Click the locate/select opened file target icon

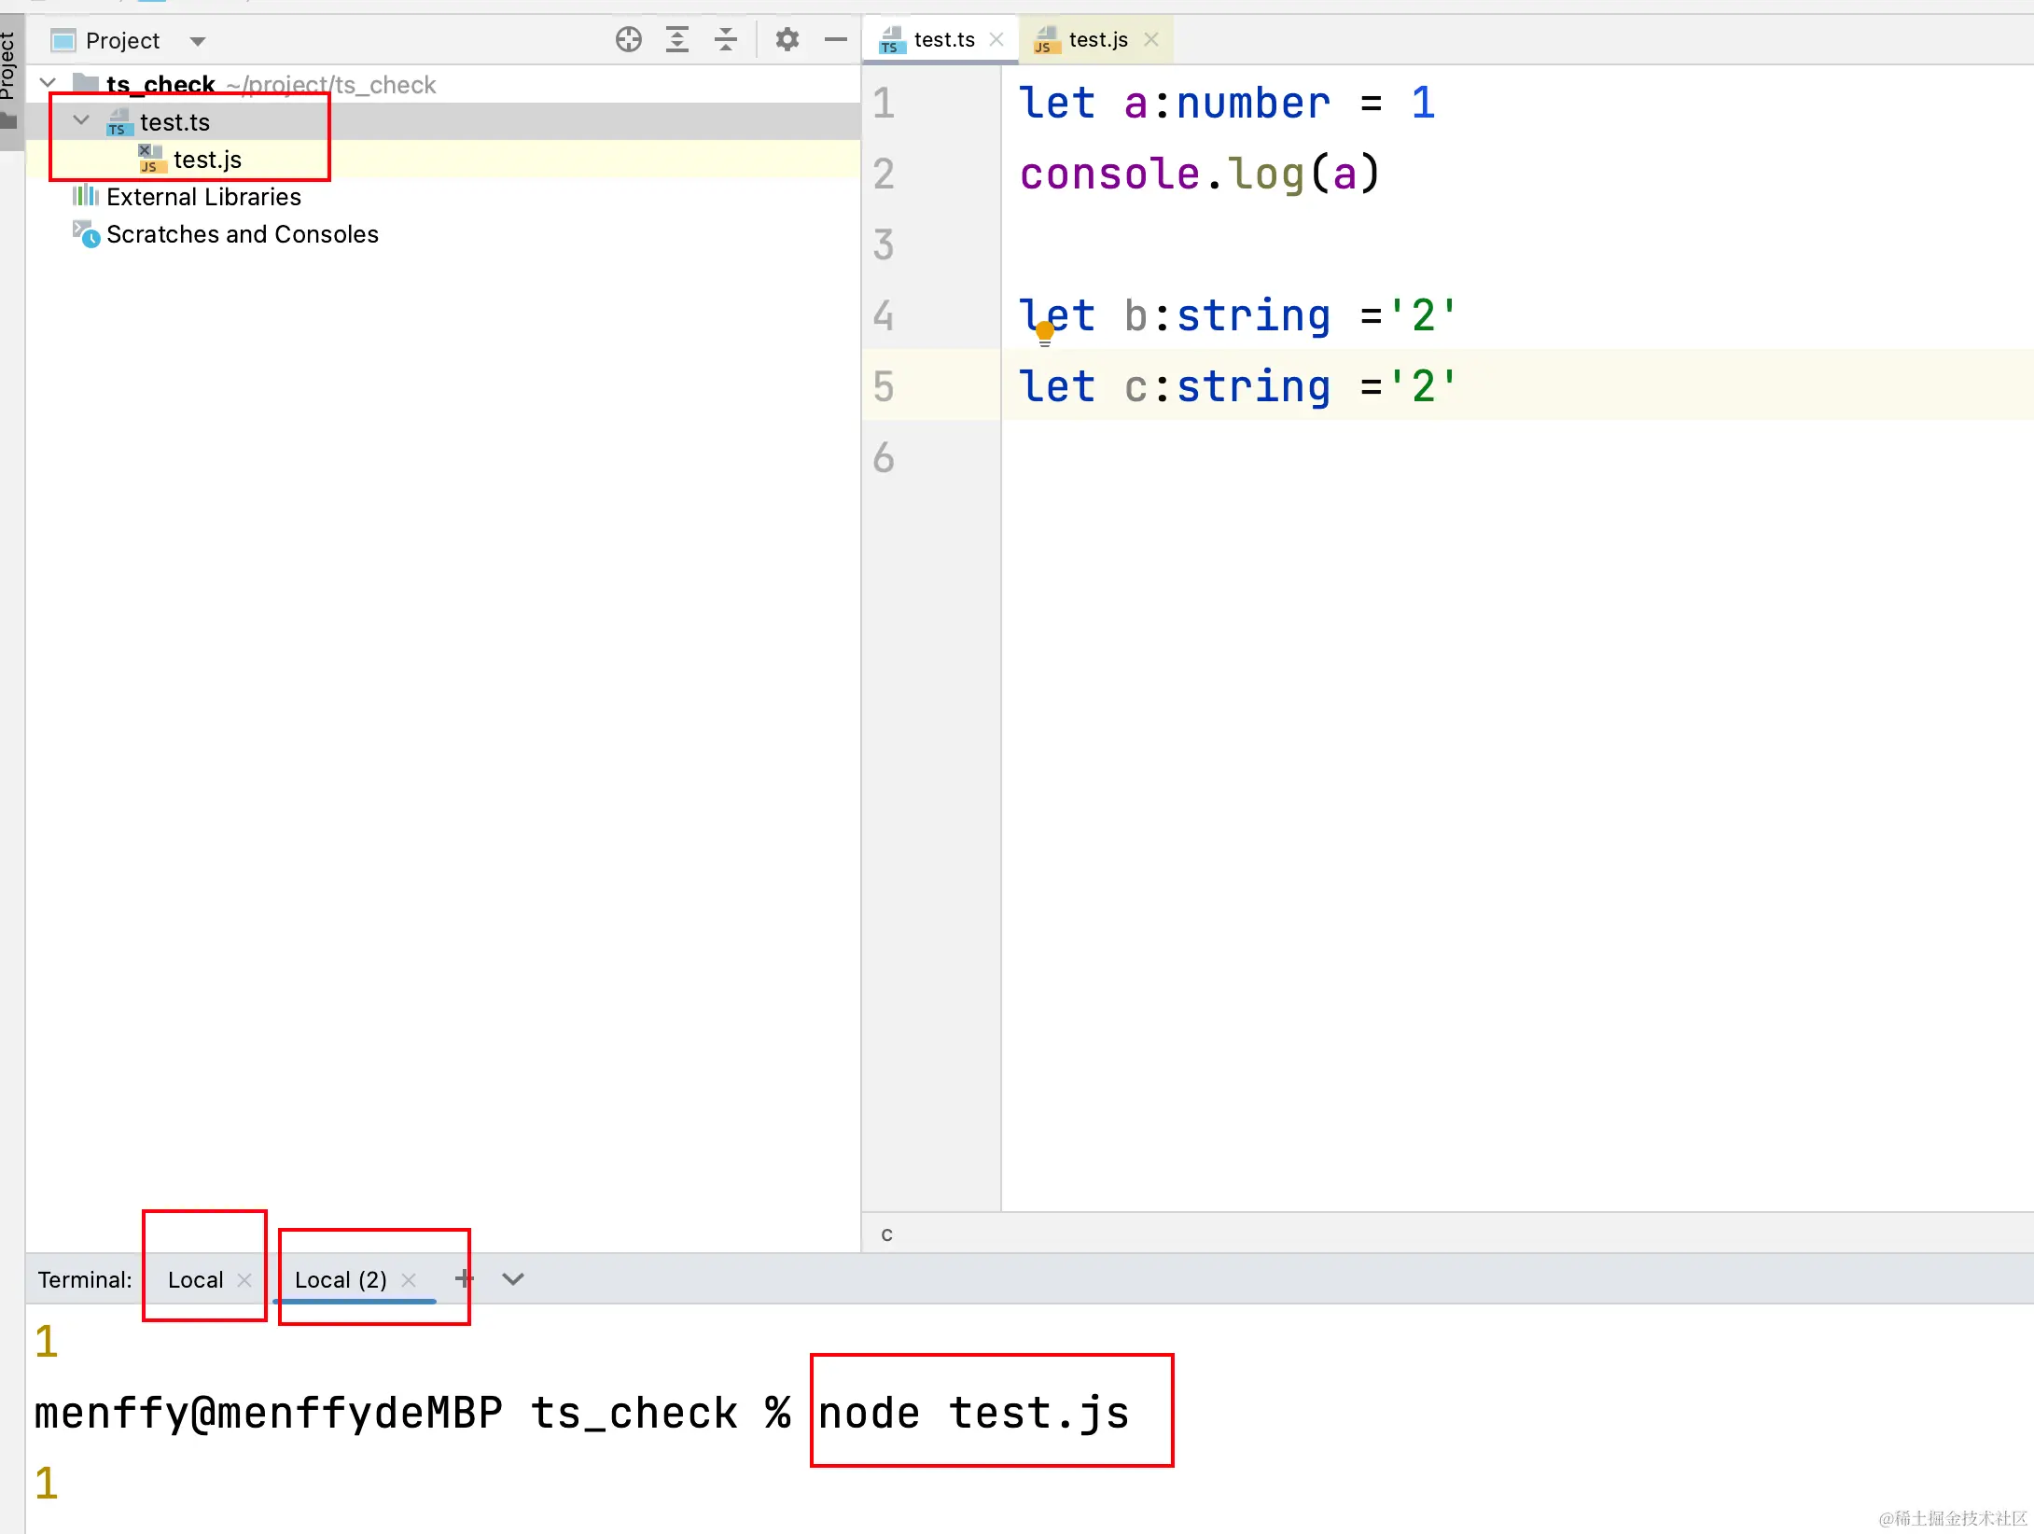[629, 40]
